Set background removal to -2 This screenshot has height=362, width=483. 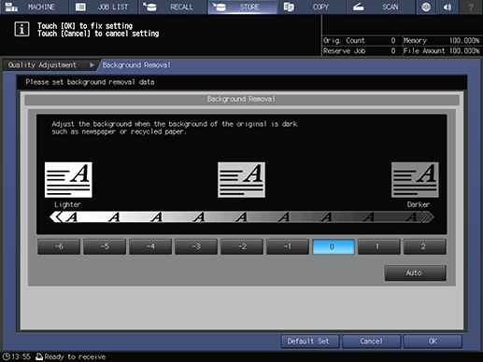[x=242, y=246]
